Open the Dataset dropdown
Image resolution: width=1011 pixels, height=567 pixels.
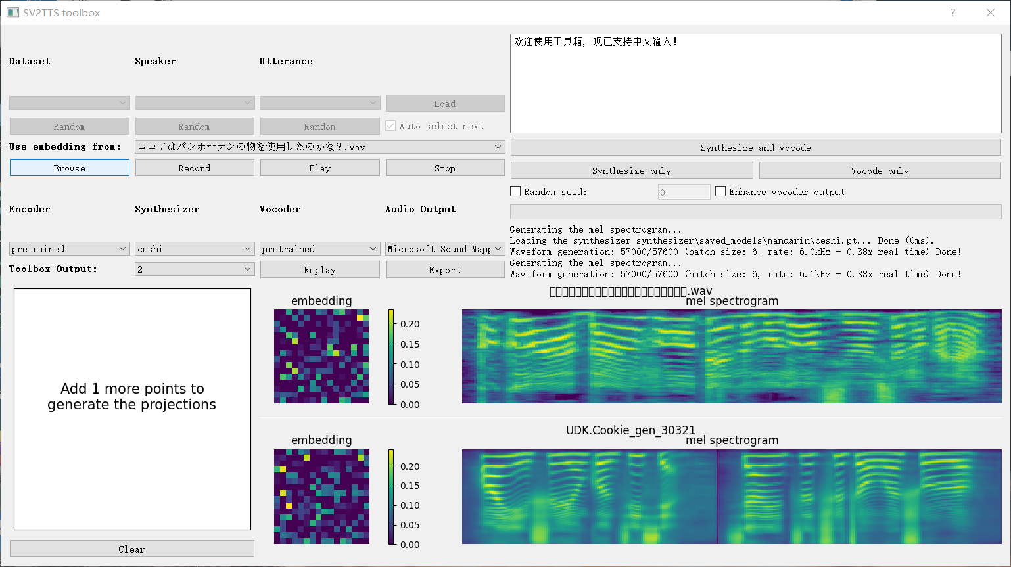tap(69, 103)
